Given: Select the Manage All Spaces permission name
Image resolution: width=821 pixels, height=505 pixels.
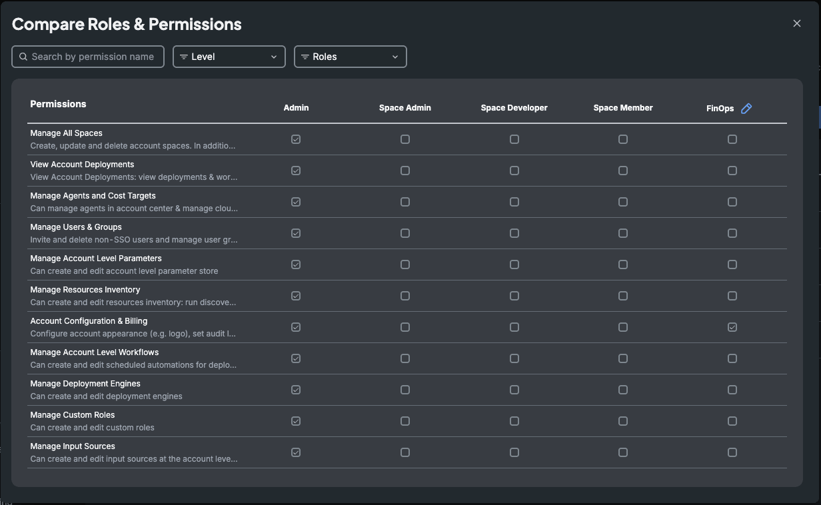Looking at the screenshot, I should click(66, 133).
